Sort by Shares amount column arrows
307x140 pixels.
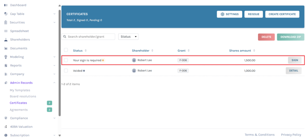tap(254, 51)
